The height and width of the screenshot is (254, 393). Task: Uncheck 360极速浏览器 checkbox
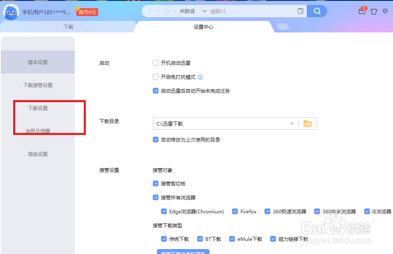coord(267,211)
